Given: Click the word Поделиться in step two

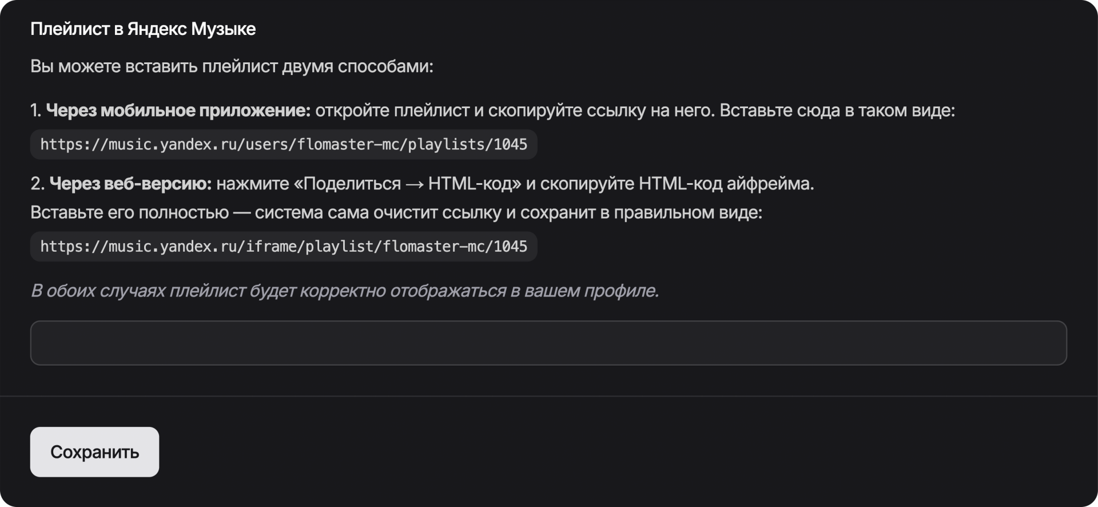Looking at the screenshot, I should [352, 184].
